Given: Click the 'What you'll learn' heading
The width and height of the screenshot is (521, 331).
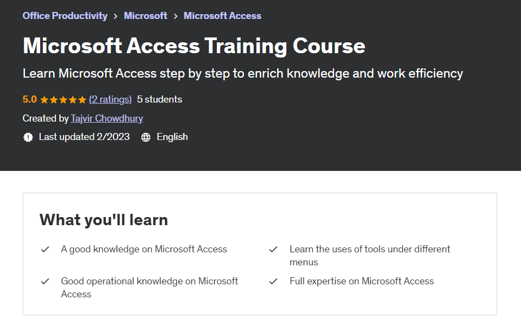Looking at the screenshot, I should click(x=104, y=220).
